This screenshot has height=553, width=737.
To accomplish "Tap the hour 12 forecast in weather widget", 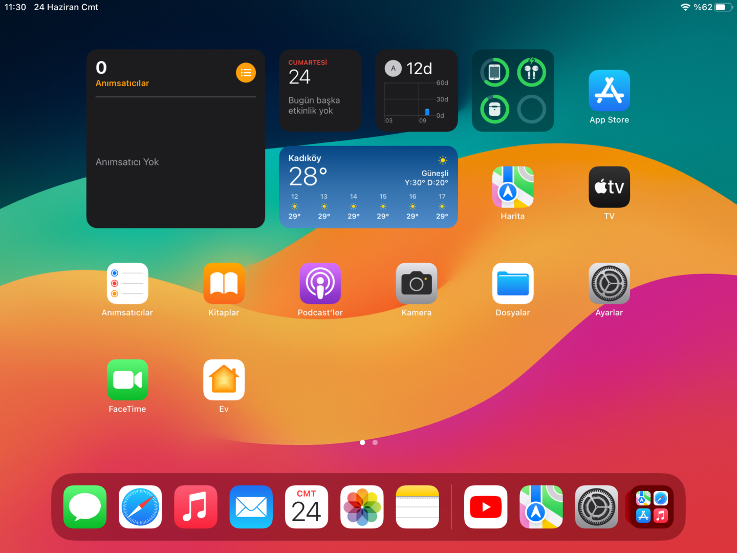I will (295, 206).
